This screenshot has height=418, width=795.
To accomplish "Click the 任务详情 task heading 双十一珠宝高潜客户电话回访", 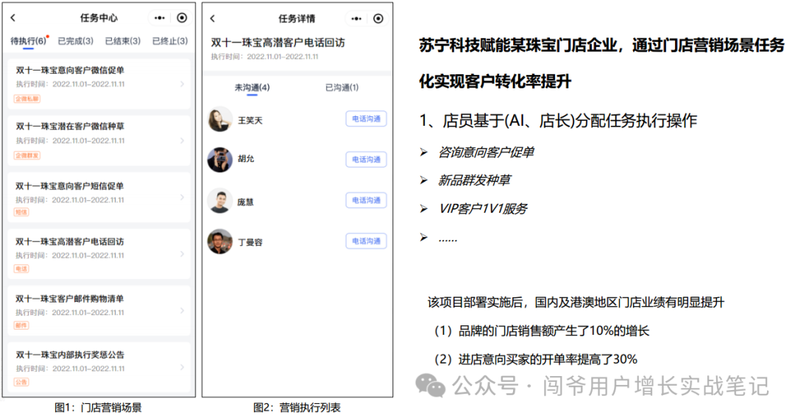I will pyautogui.click(x=278, y=43).
